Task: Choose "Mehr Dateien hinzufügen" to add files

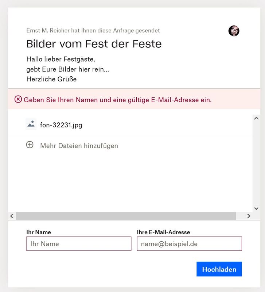Action: coord(79,146)
